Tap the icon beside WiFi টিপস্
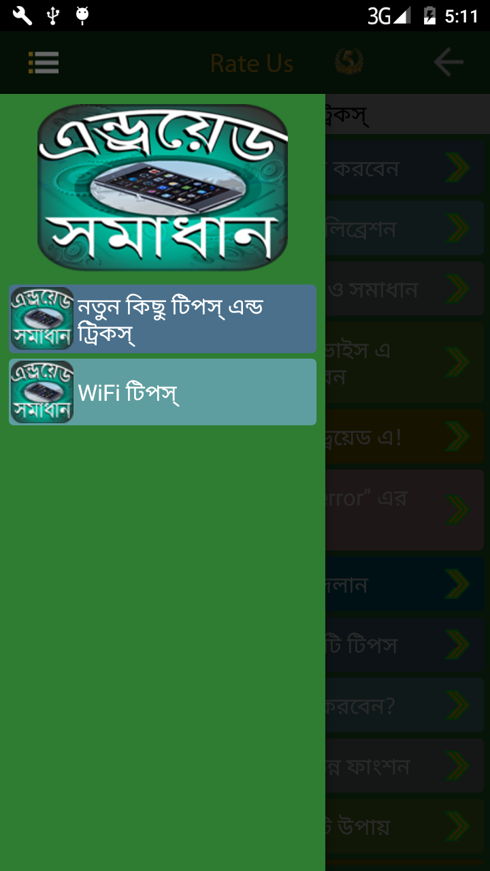Screen dimensions: 490x871 (42, 392)
